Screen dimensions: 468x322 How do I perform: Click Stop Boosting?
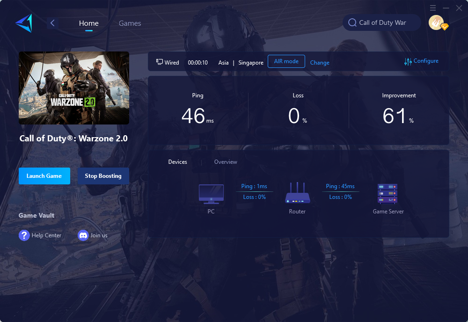(x=103, y=176)
